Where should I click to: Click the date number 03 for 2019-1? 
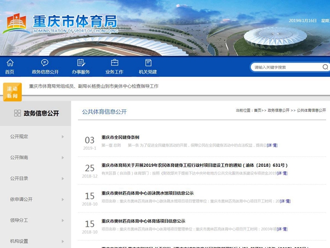coord(90,140)
